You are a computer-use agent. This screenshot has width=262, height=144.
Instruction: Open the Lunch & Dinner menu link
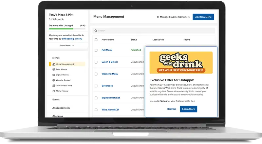[x=110, y=62]
